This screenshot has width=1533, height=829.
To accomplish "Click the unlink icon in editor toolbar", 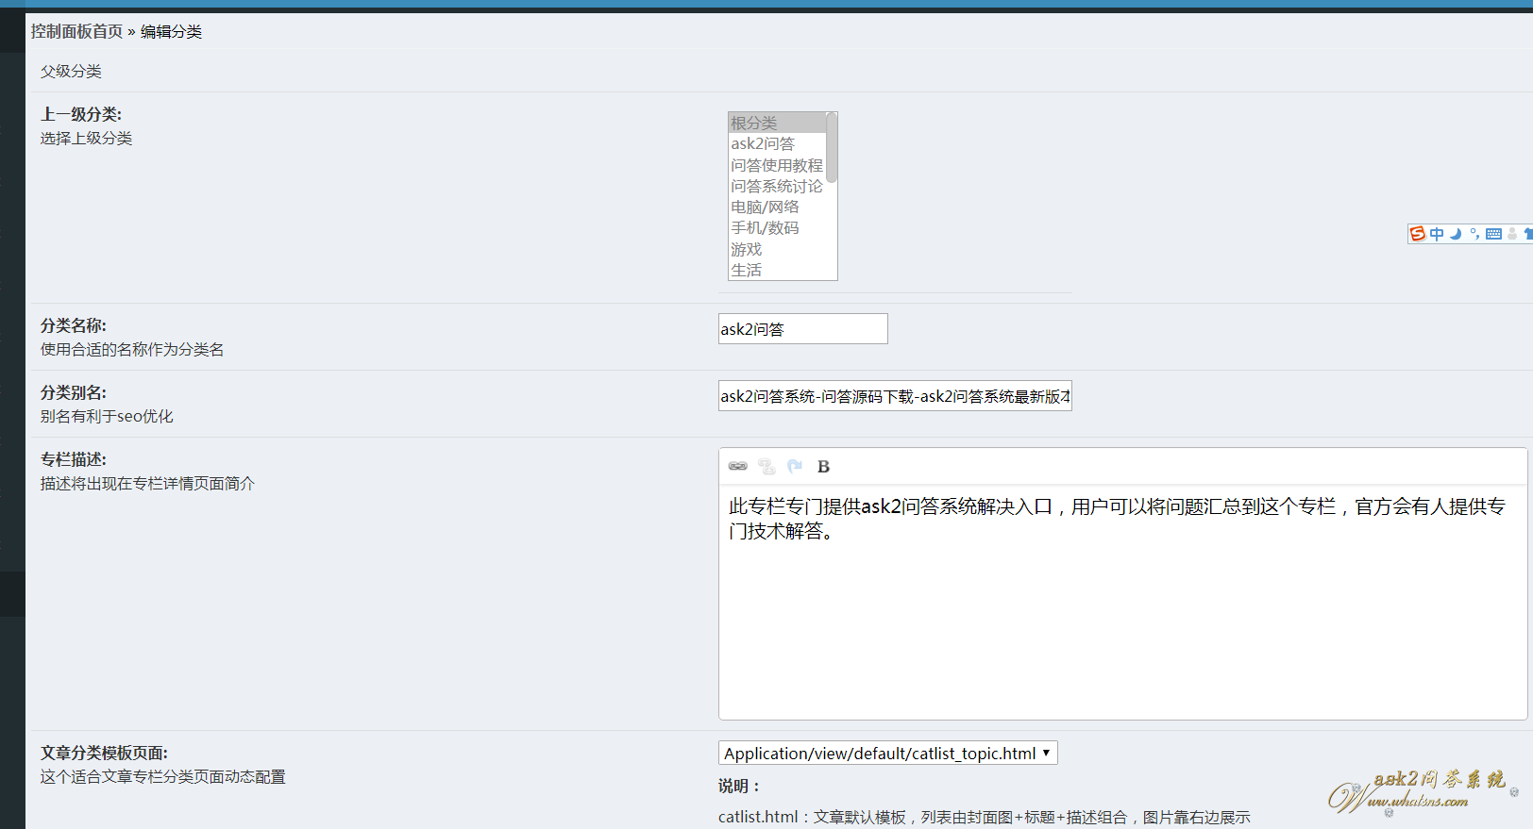I will tap(766, 466).
